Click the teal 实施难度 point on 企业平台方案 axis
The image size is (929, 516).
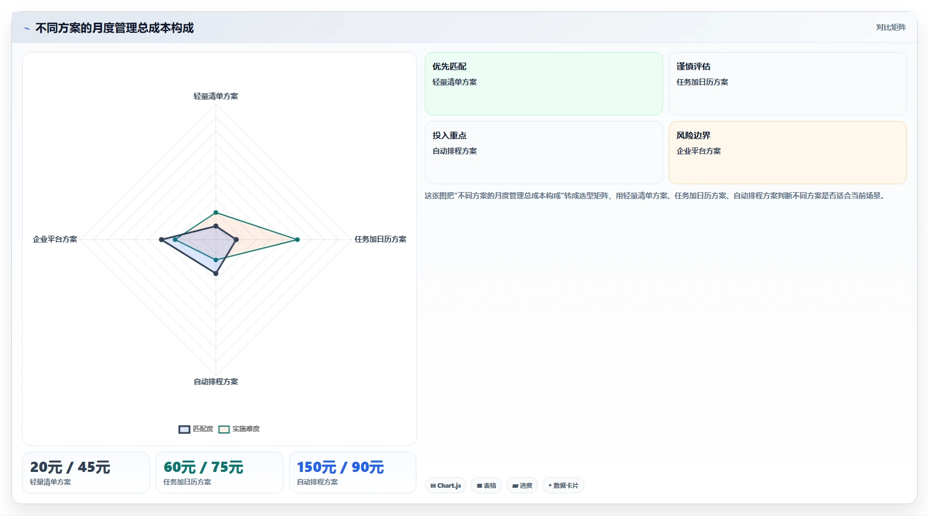[x=175, y=240]
